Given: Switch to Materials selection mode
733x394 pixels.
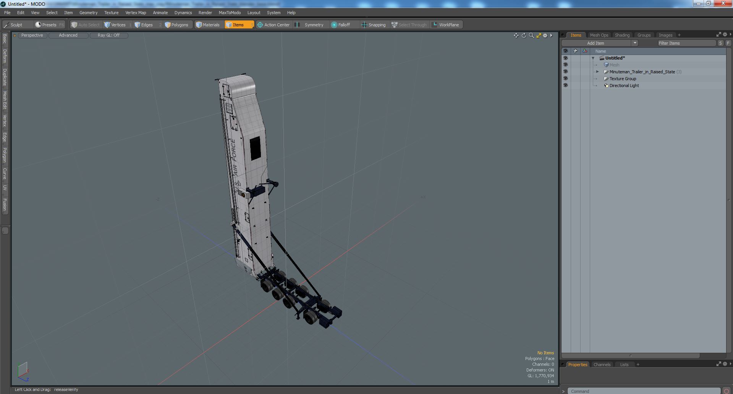Looking at the screenshot, I should pyautogui.click(x=209, y=25).
